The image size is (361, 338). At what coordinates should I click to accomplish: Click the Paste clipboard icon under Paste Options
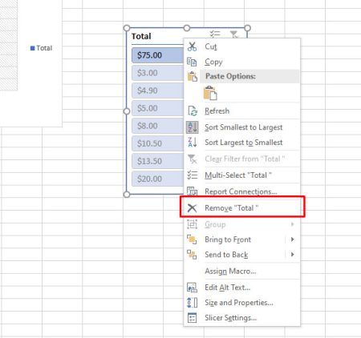tap(210, 93)
